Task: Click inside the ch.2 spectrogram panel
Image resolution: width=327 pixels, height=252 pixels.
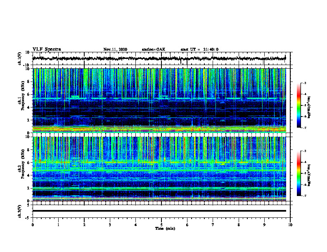Action: pyautogui.click(x=159, y=169)
